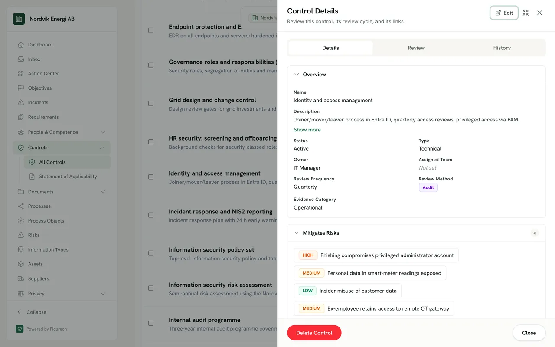Click the Inbox tray icon
Image resolution: width=555 pixels, height=347 pixels.
click(21, 59)
